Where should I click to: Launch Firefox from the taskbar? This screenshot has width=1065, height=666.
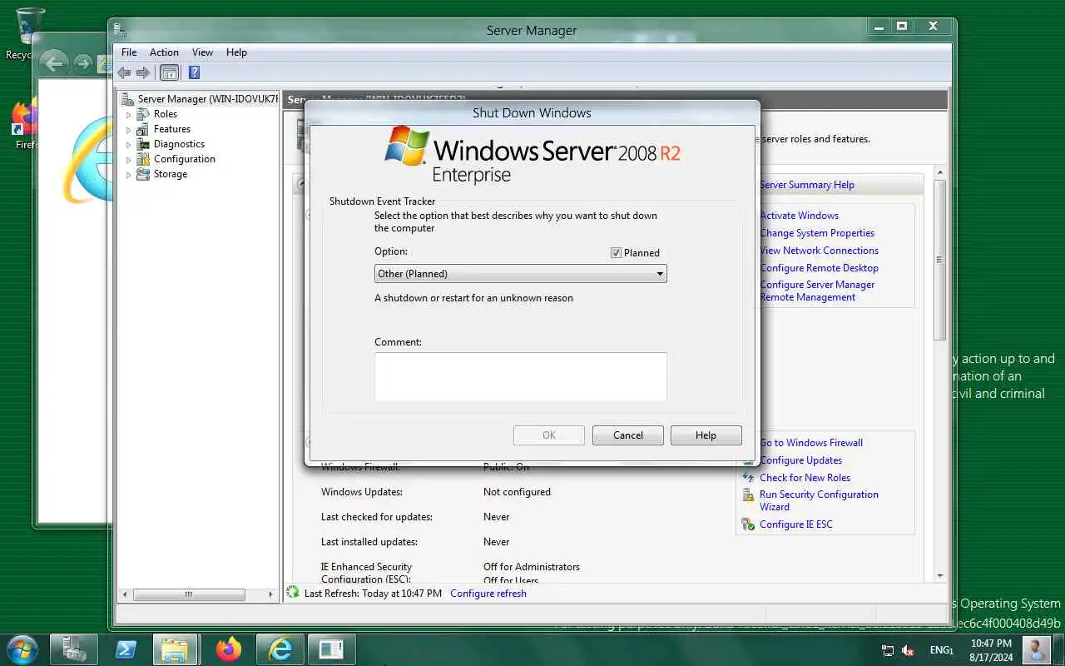pyautogui.click(x=228, y=649)
